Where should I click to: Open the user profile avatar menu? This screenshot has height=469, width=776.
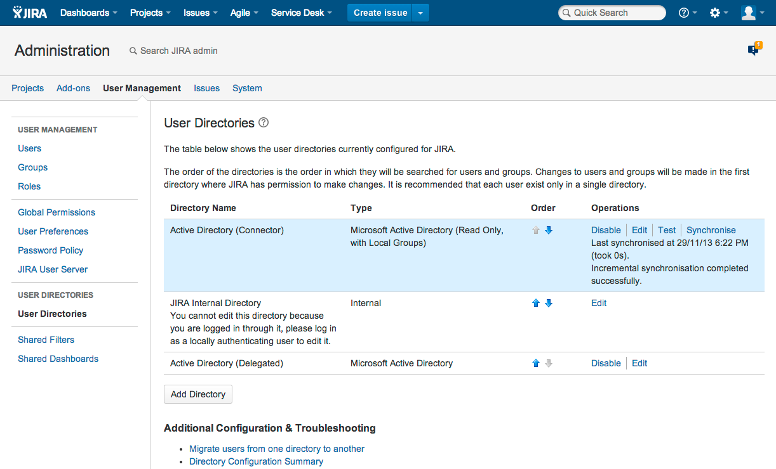tap(749, 13)
